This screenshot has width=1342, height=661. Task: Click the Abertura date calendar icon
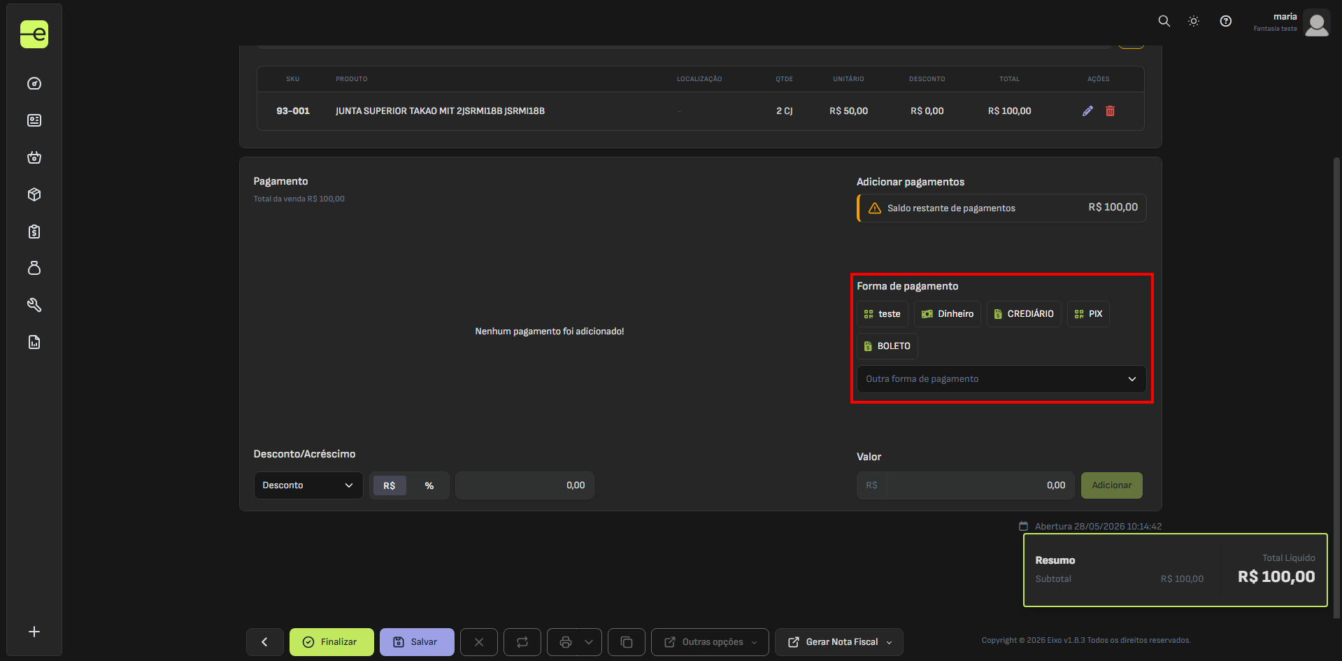click(1023, 526)
